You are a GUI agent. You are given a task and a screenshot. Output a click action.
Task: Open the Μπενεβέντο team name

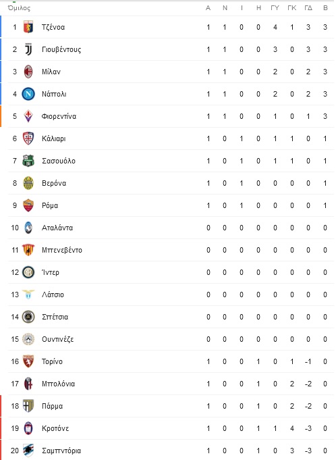(62, 250)
